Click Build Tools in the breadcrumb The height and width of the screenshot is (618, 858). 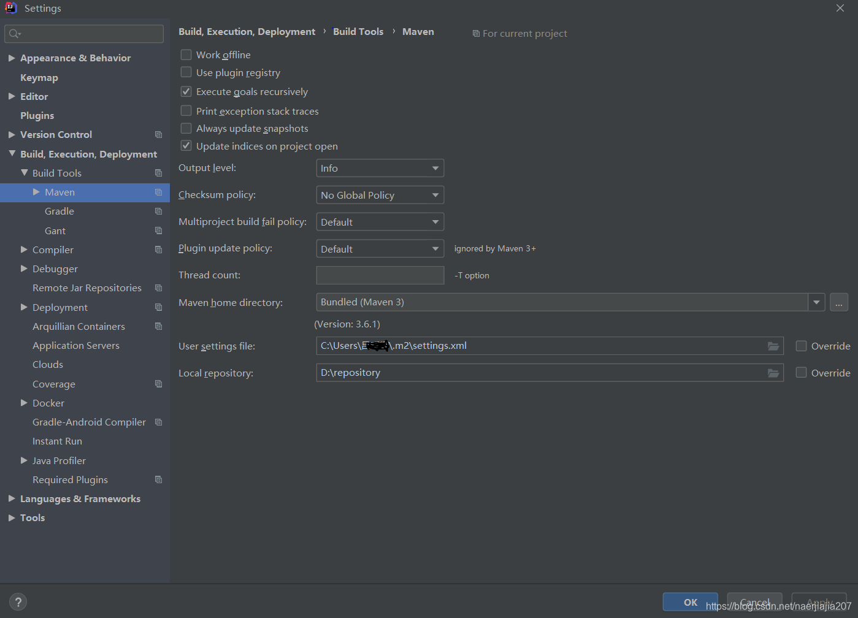click(358, 31)
